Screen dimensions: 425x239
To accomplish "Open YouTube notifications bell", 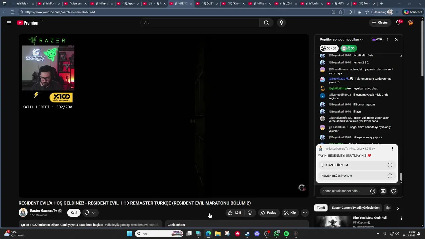I will pyautogui.click(x=398, y=23).
